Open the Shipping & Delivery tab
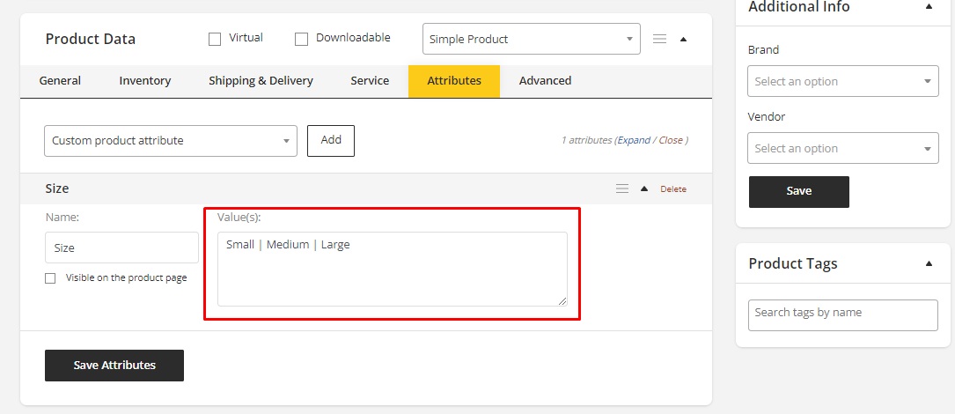The height and width of the screenshot is (414, 955). [x=261, y=81]
